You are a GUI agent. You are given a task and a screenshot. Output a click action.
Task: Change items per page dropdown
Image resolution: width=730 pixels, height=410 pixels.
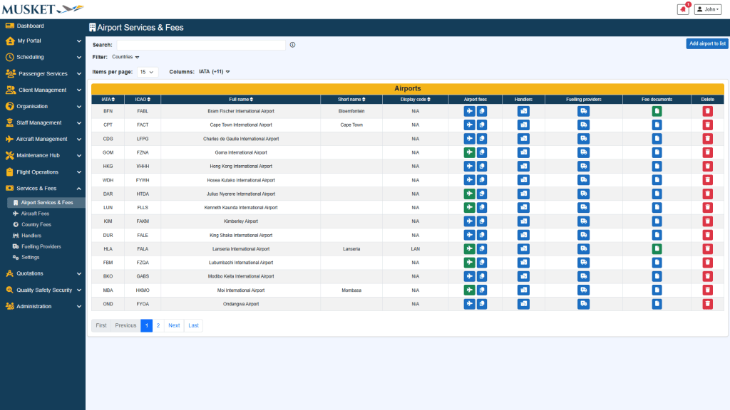point(148,72)
